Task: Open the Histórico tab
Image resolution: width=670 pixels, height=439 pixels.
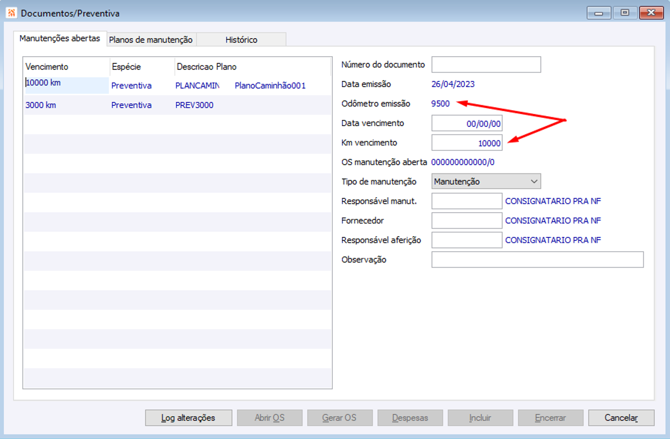Action: (x=241, y=40)
